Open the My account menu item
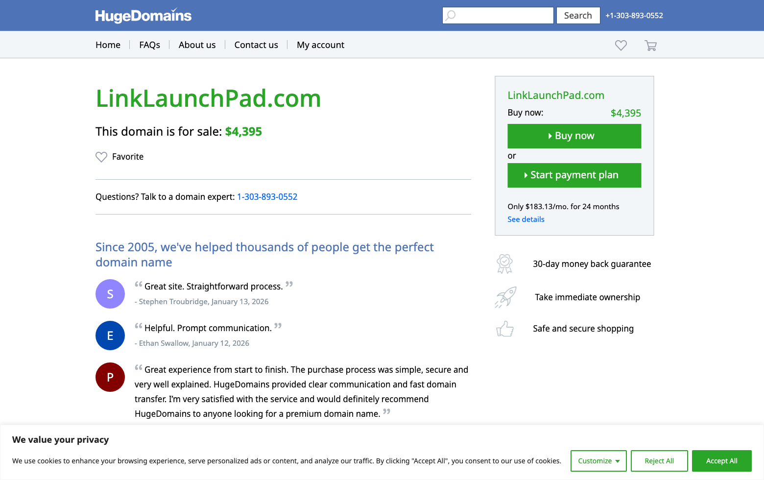This screenshot has width=764, height=480. [x=320, y=45]
